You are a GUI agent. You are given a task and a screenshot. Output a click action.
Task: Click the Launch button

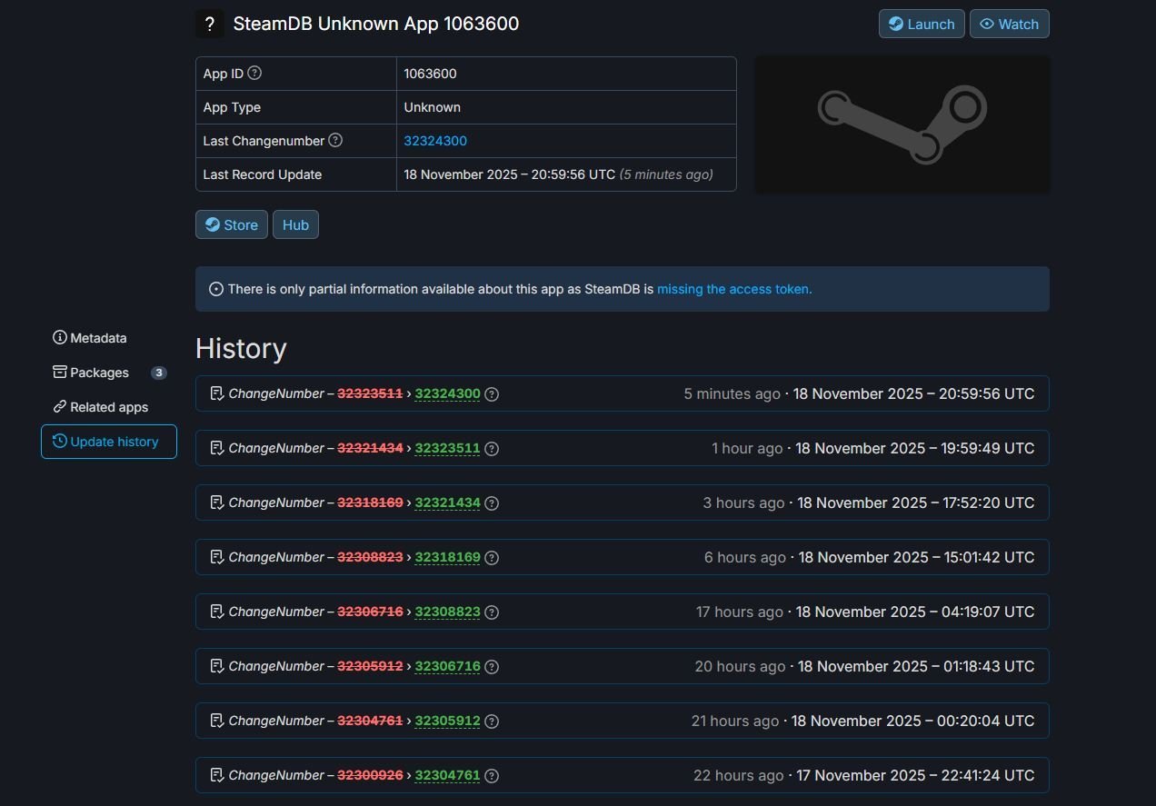[x=921, y=24]
